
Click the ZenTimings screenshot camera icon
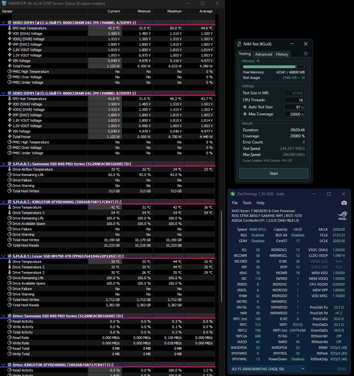click(344, 203)
